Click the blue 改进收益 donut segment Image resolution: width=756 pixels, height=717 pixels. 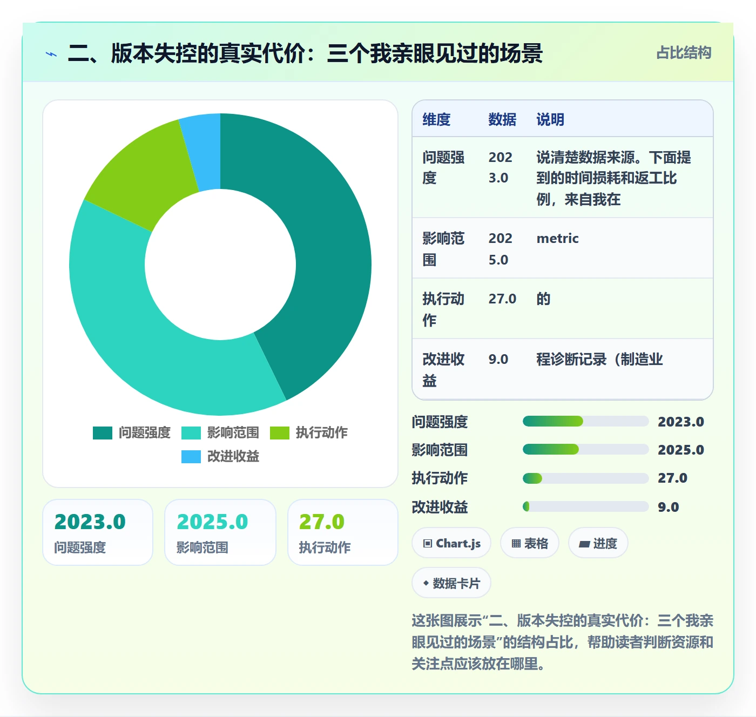pos(204,151)
